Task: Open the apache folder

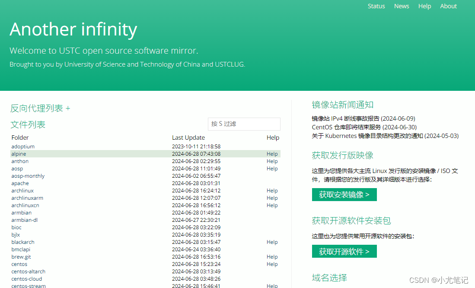Action: pos(20,183)
